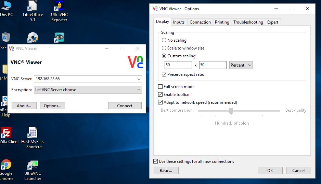Image resolution: width=321 pixels, height=184 pixels.
Task: Open the Percent units dropdown
Action: click(241, 65)
